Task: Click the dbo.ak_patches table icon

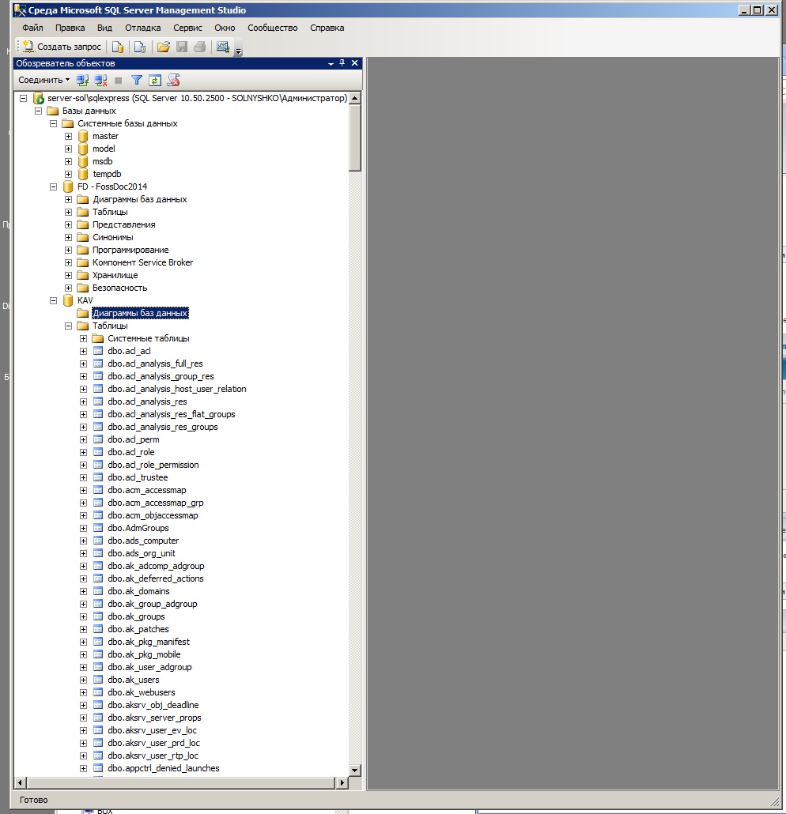Action: 98,629
